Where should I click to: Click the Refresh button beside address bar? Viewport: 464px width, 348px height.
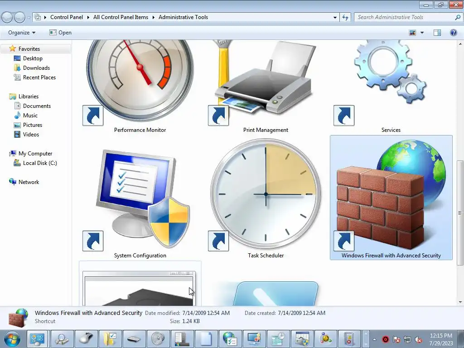click(345, 18)
